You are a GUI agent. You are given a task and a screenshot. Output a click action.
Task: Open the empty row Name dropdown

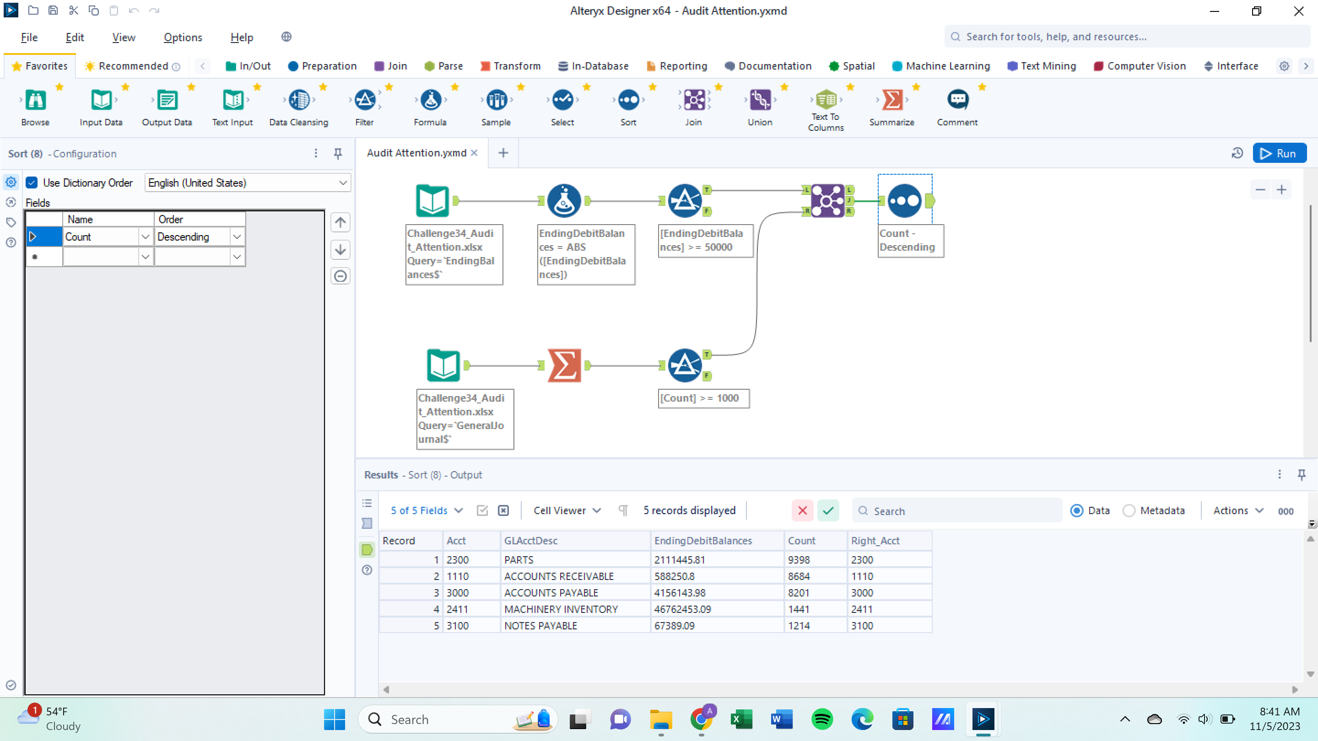click(146, 257)
